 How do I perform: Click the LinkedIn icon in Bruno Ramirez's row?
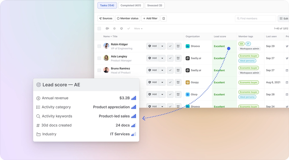[287, 70]
